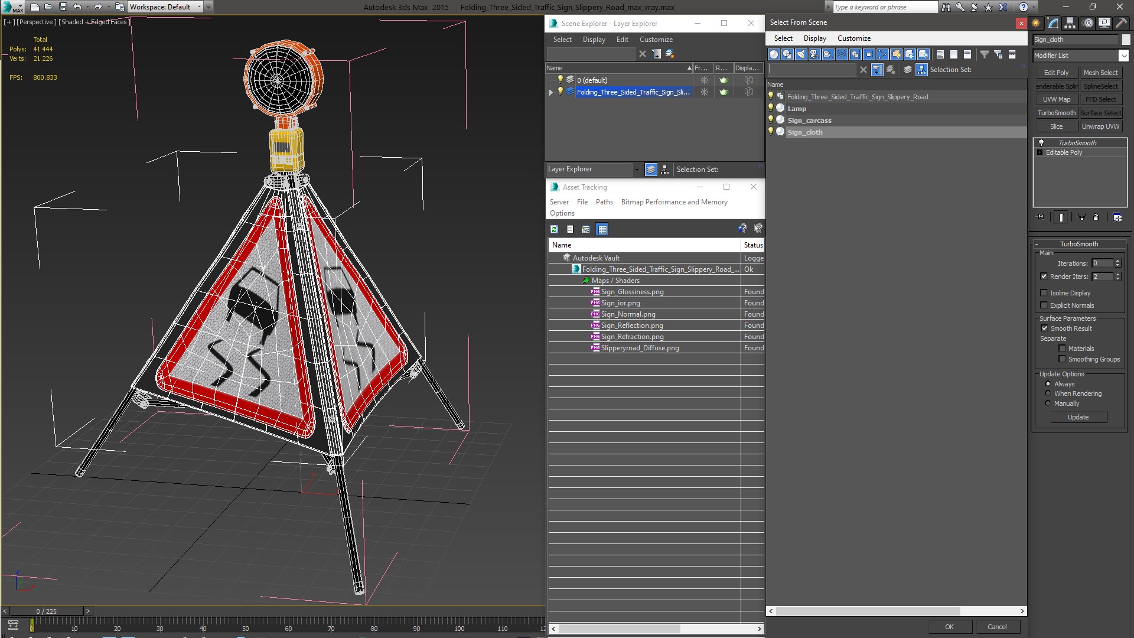
Task: Open Bitmap Performance and Memory menu
Action: (674, 202)
